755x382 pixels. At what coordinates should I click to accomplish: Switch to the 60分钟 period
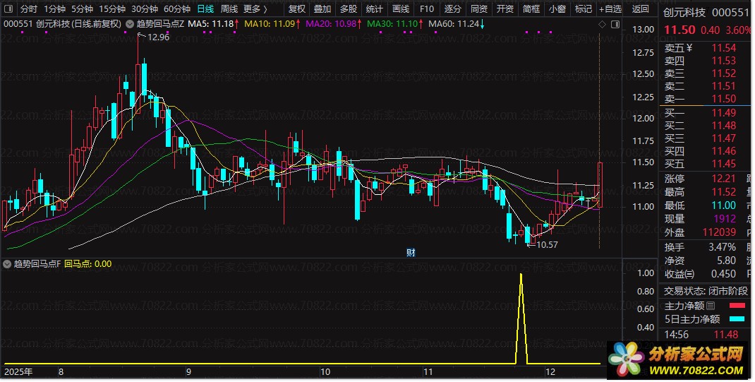click(176, 8)
